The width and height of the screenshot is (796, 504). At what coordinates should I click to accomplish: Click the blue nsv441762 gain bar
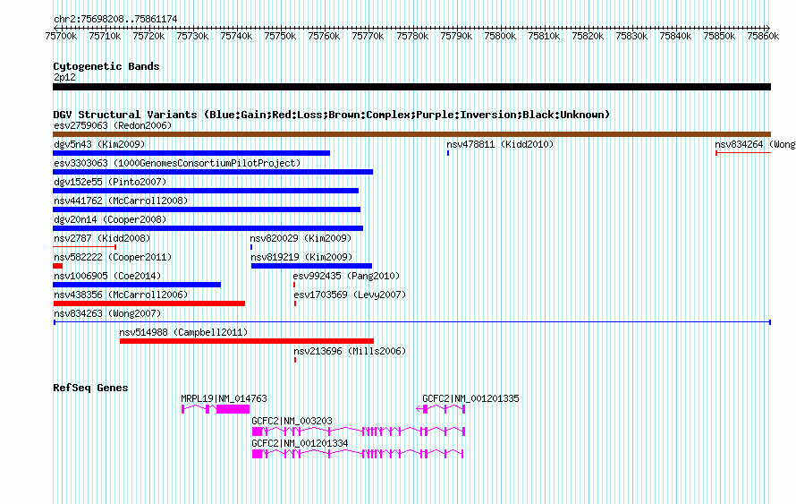[x=207, y=209]
